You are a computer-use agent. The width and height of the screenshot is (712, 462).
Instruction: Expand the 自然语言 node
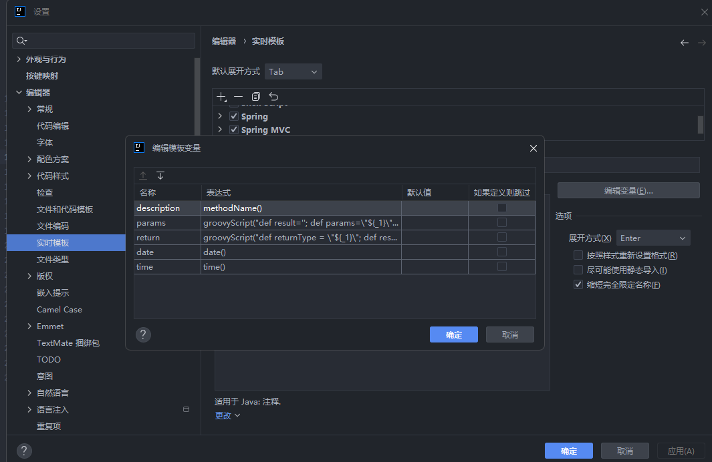coord(29,393)
